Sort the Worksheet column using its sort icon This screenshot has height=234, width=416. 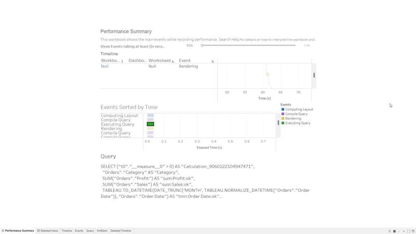click(x=173, y=61)
